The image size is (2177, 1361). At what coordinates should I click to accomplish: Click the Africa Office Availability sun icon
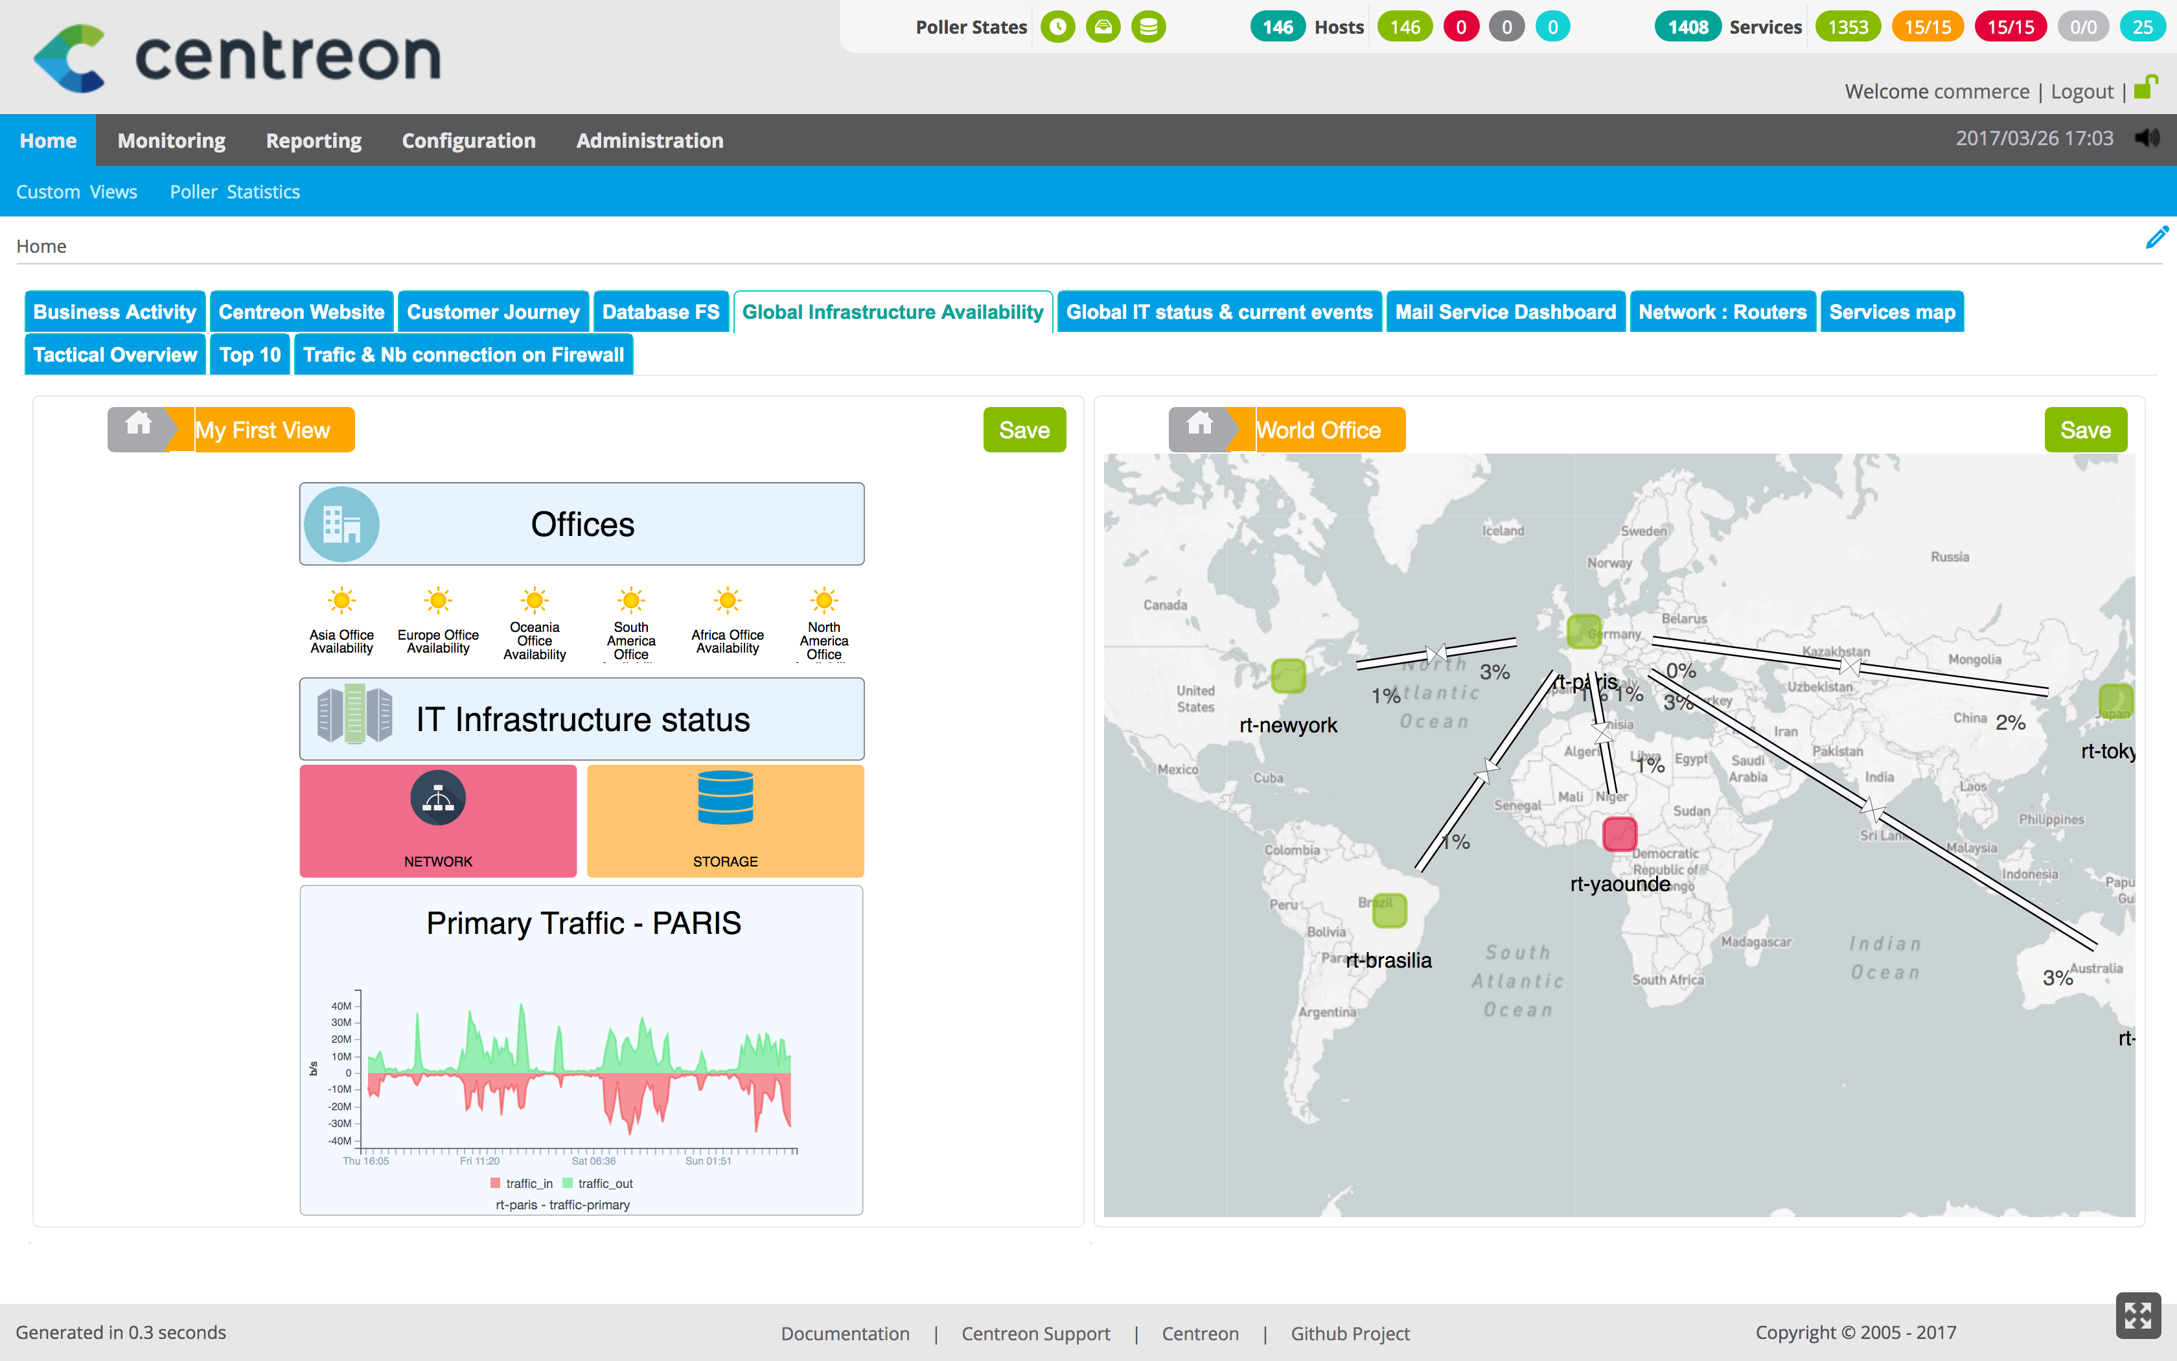click(x=724, y=602)
